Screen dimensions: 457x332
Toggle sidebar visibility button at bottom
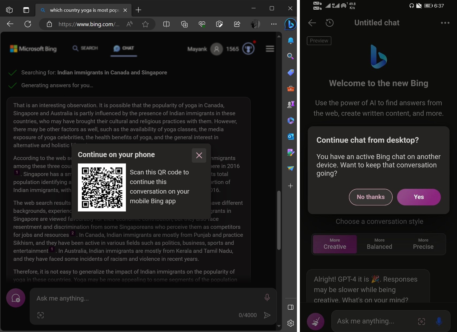pyautogui.click(x=291, y=307)
